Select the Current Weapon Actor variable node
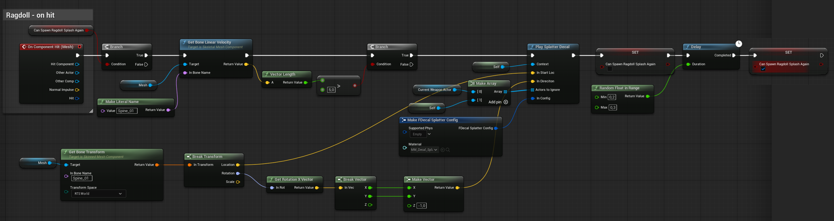The image size is (834, 221). [x=434, y=90]
